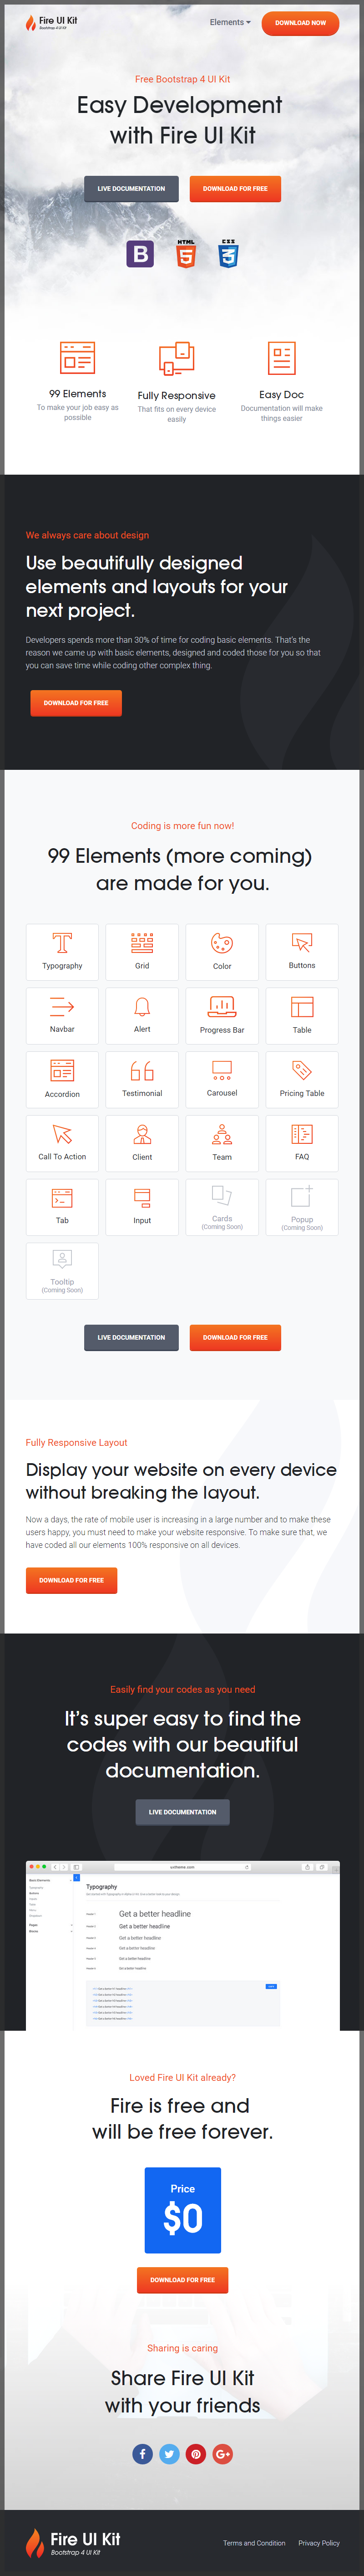Image resolution: width=364 pixels, height=2576 pixels.
Task: Click the Tooltip (Coming Soon) card
Action: (x=62, y=1271)
